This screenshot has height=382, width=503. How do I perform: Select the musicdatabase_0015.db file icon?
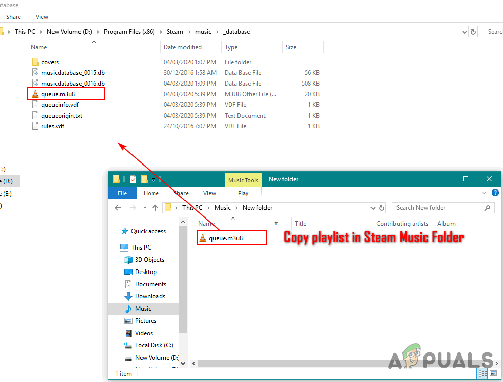[35, 72]
